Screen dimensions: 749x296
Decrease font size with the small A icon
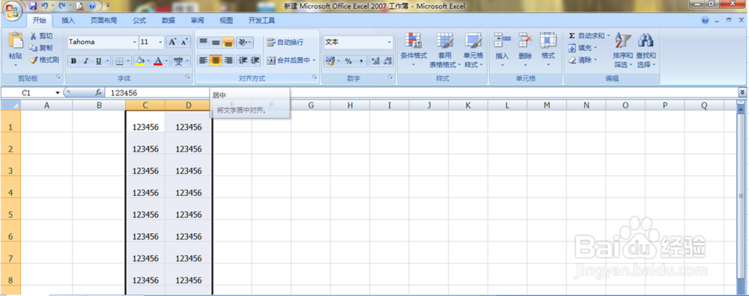click(x=184, y=42)
